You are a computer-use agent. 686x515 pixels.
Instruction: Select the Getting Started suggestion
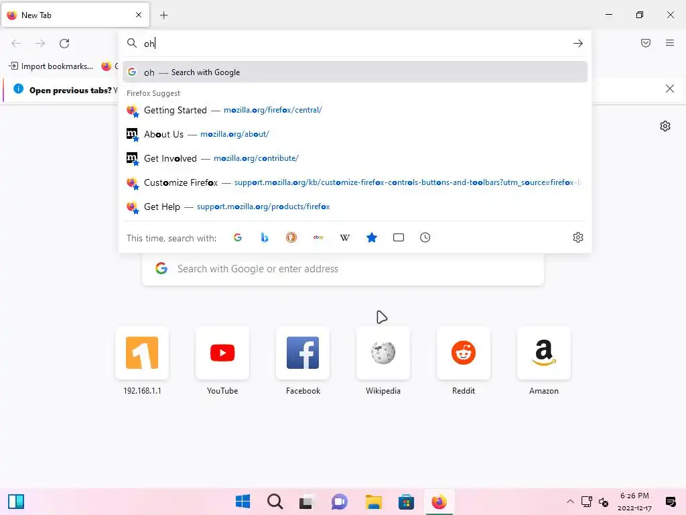(355, 110)
